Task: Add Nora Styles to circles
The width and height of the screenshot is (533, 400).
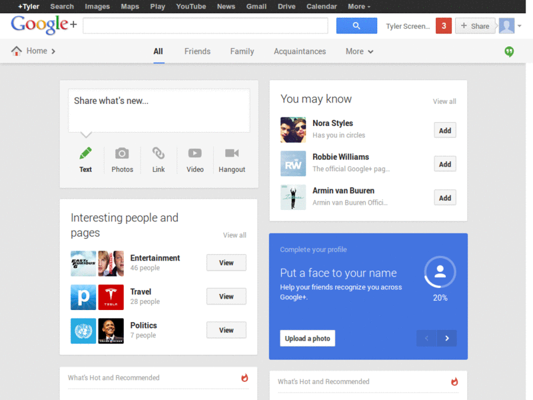Action: coord(445,131)
